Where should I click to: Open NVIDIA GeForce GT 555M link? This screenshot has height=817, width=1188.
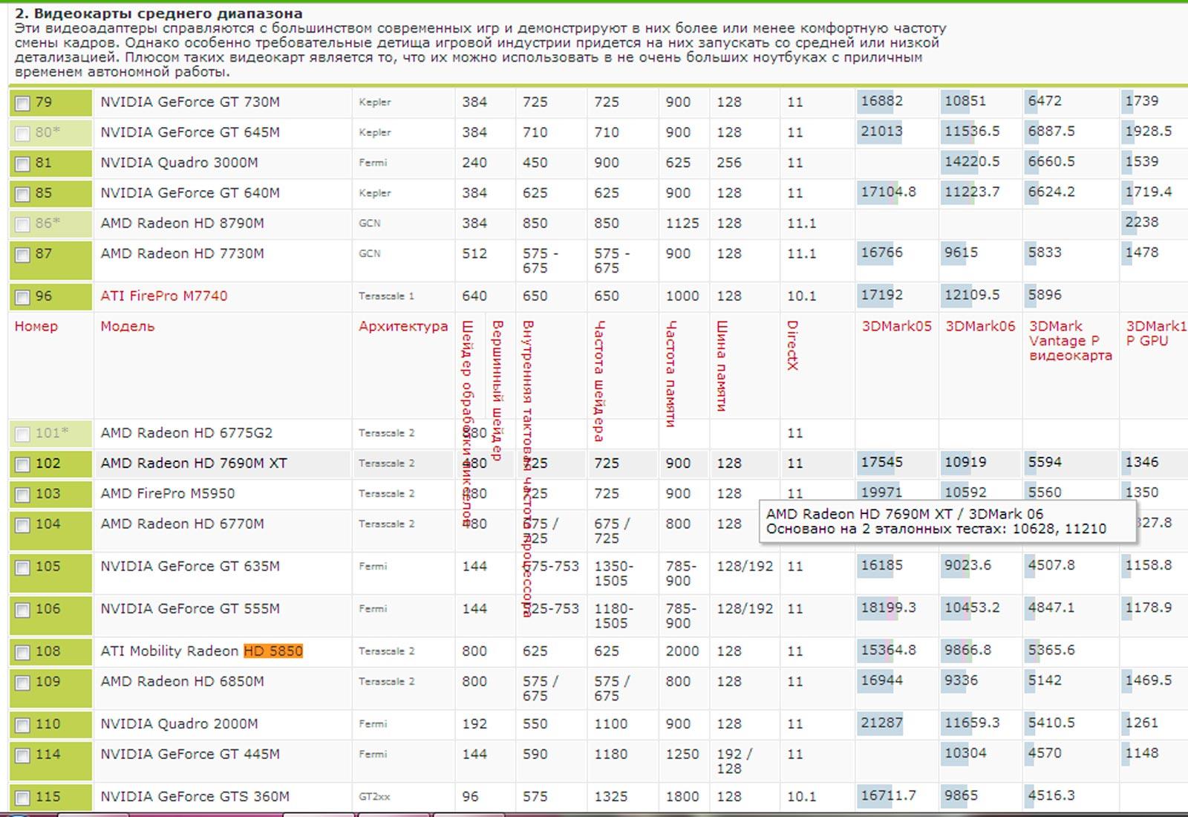(x=190, y=609)
